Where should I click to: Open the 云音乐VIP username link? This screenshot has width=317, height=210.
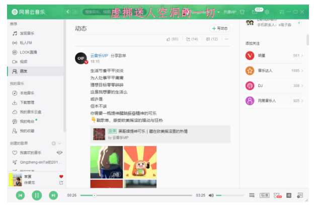pos(99,56)
